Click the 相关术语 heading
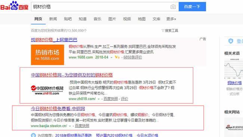This screenshot has height=137, width=243. (232, 53)
